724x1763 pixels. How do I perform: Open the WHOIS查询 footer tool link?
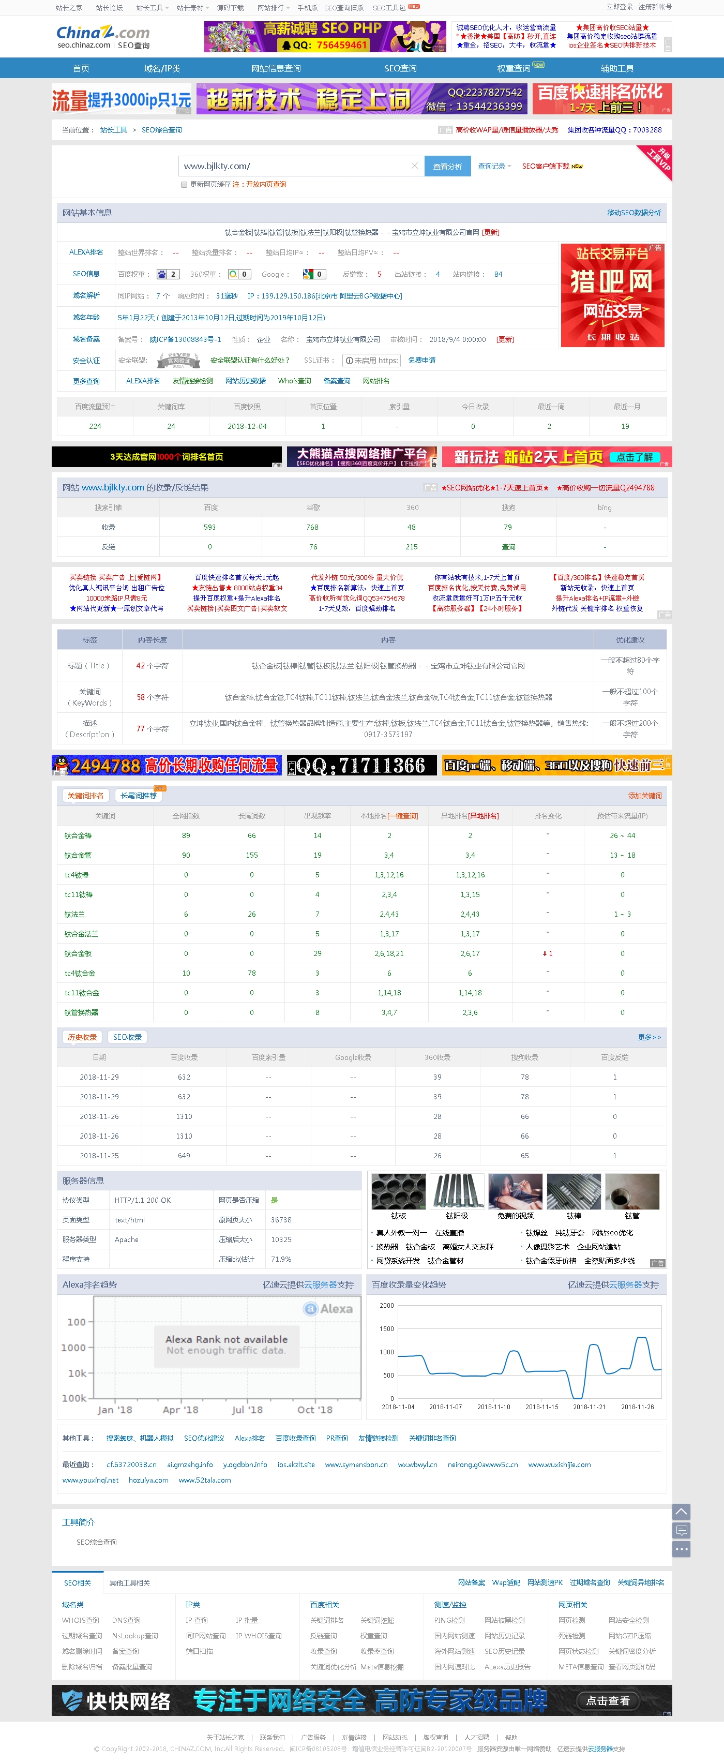(81, 1620)
